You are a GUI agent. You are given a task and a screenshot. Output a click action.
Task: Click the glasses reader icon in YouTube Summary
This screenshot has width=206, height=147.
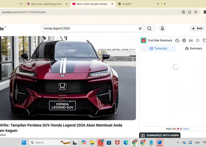pyautogui.click(x=191, y=41)
